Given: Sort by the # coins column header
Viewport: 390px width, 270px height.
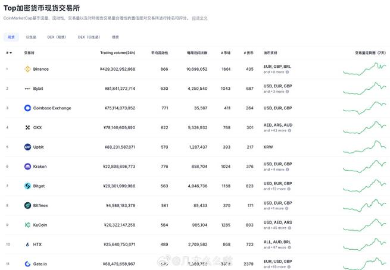Looking at the screenshot, I should point(249,53).
